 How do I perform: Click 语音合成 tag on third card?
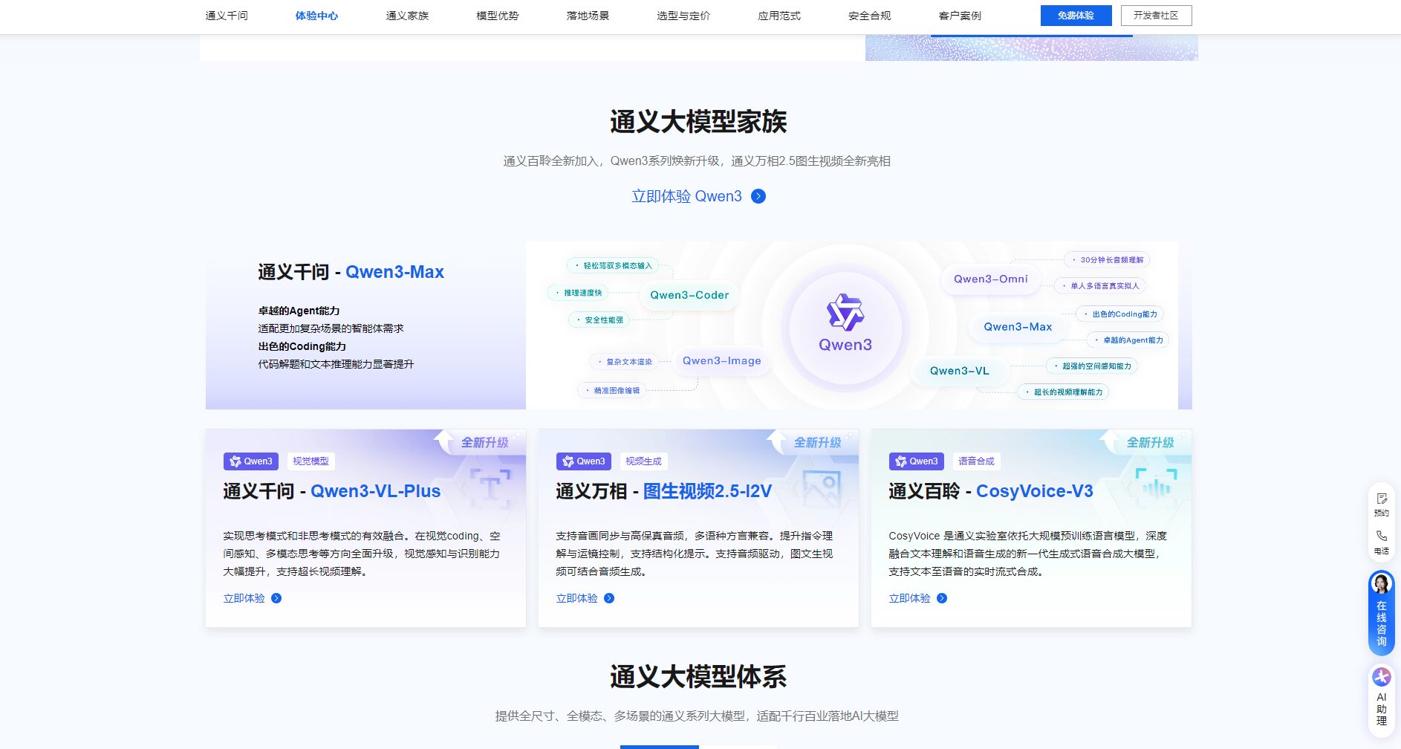pyautogui.click(x=976, y=461)
